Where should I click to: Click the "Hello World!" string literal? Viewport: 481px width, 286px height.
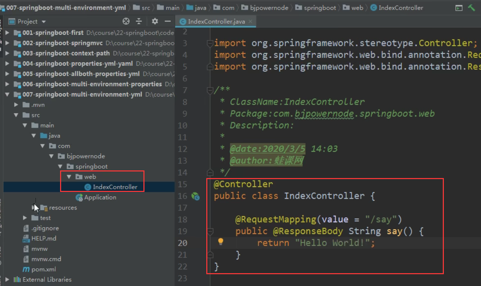[332, 243]
